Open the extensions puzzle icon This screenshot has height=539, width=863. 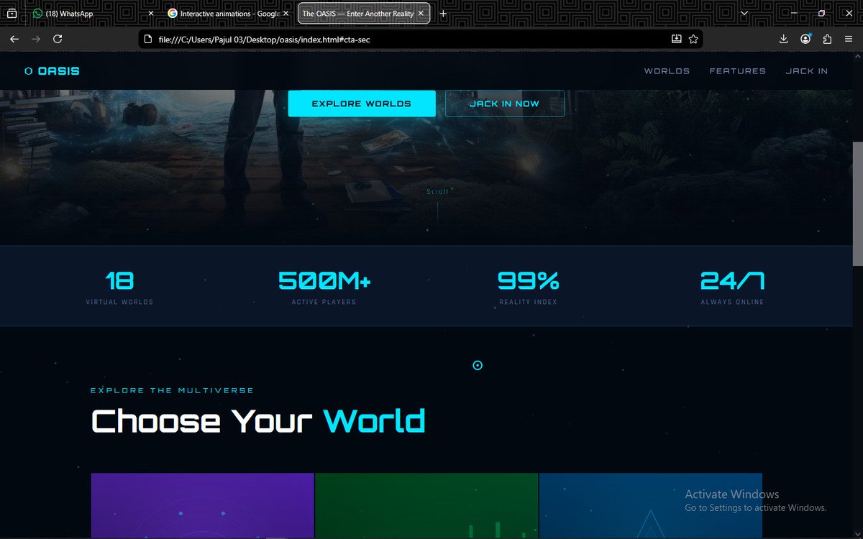pos(827,39)
